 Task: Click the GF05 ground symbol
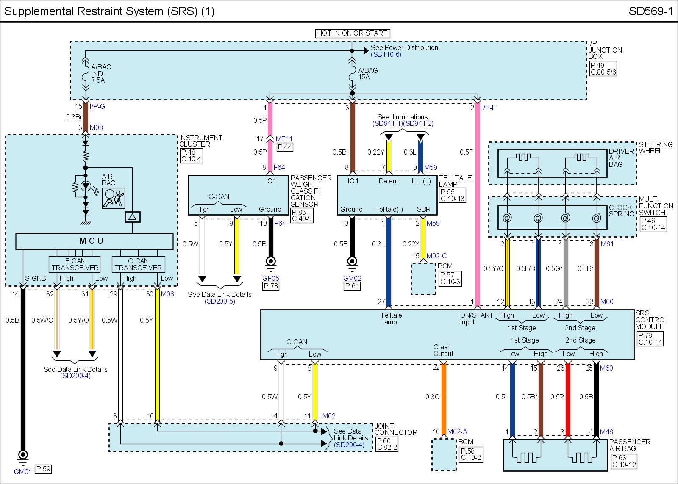(270, 264)
